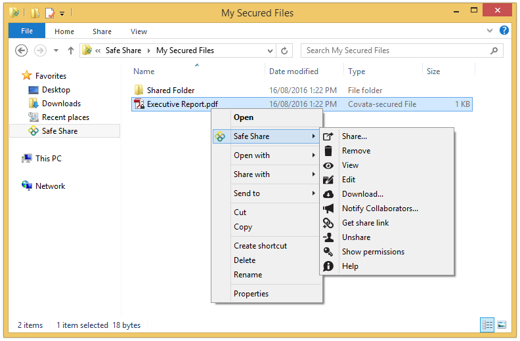Go up one folder level using Up arrow
This screenshot has width=520, height=341.
[x=71, y=50]
